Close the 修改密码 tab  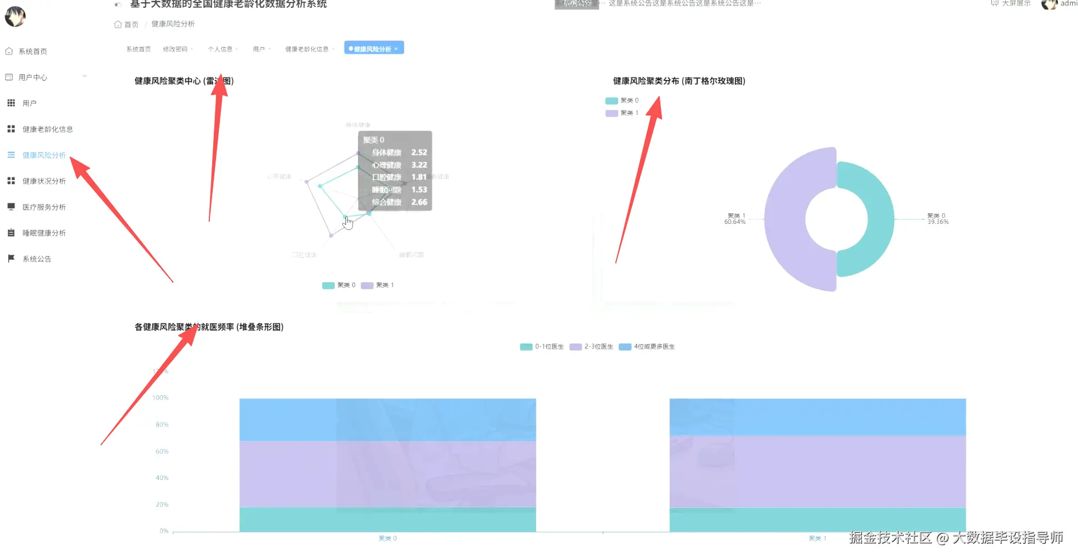(x=192, y=49)
